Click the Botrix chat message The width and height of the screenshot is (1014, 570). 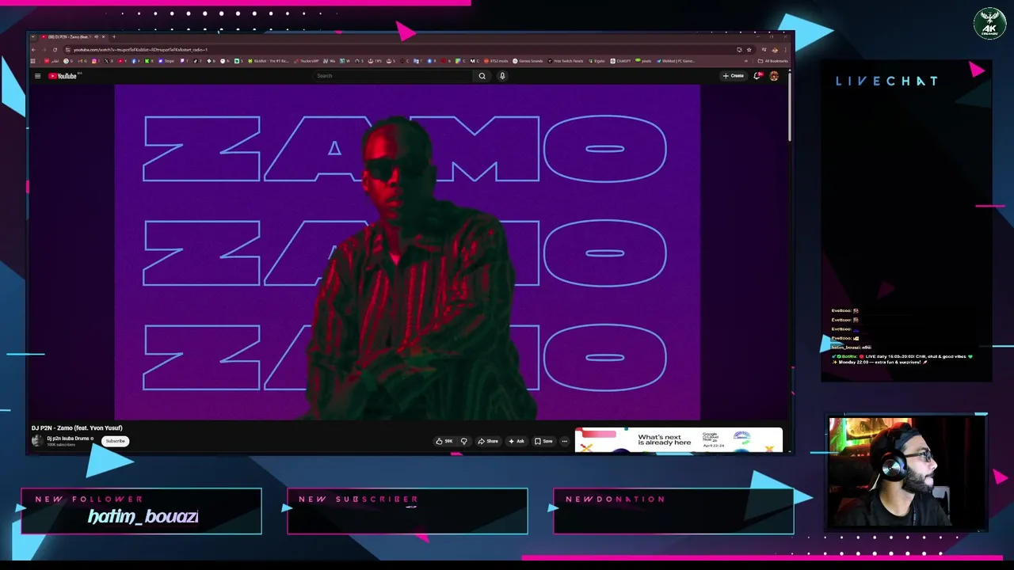902,359
